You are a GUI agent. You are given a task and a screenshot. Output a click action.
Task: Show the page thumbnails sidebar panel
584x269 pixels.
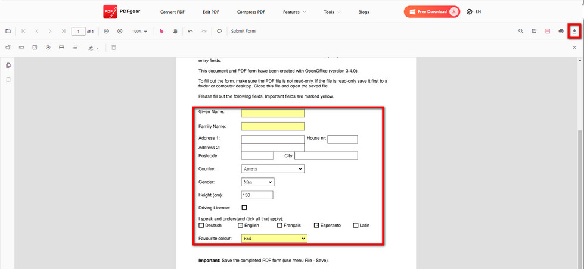tap(8, 65)
